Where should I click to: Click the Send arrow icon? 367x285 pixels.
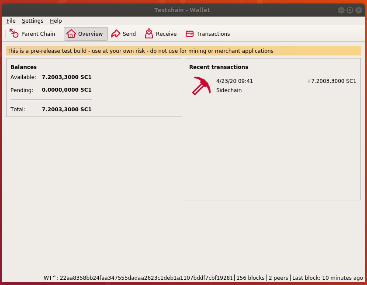coord(116,34)
